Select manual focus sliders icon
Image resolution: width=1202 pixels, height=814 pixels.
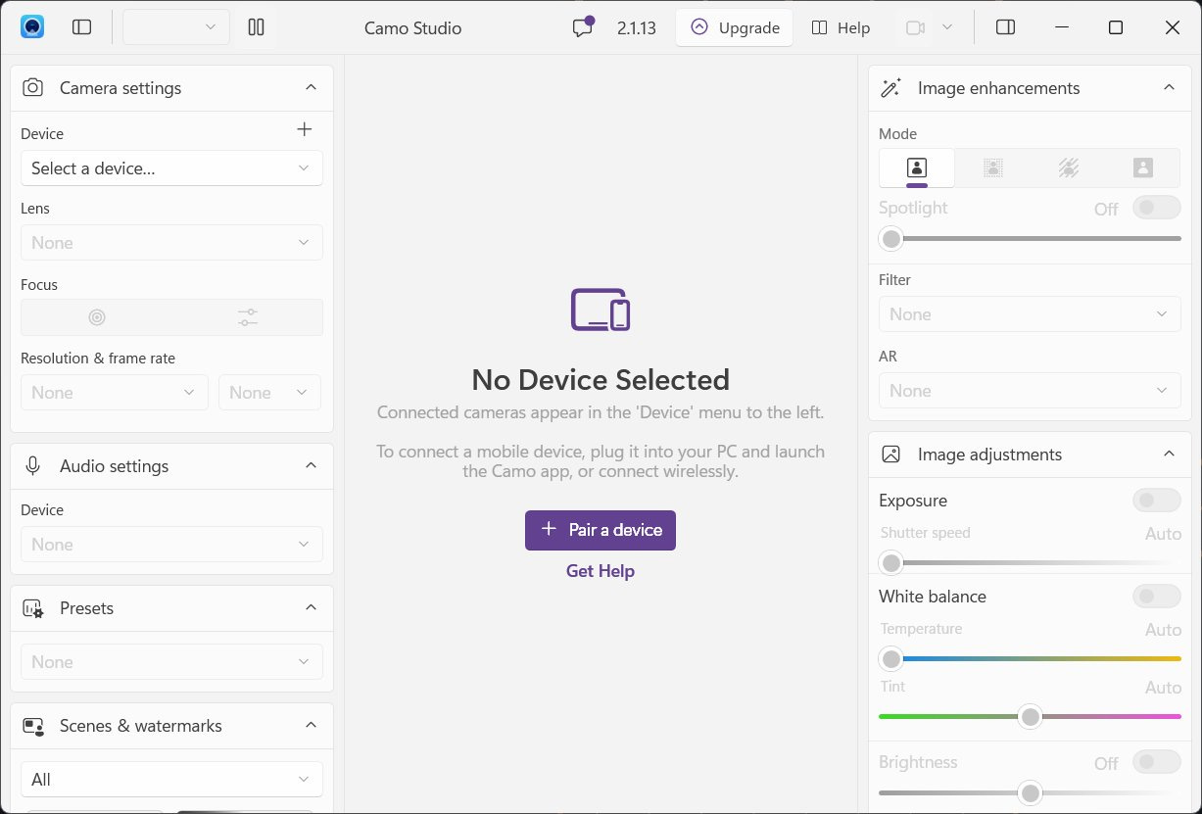click(x=248, y=317)
